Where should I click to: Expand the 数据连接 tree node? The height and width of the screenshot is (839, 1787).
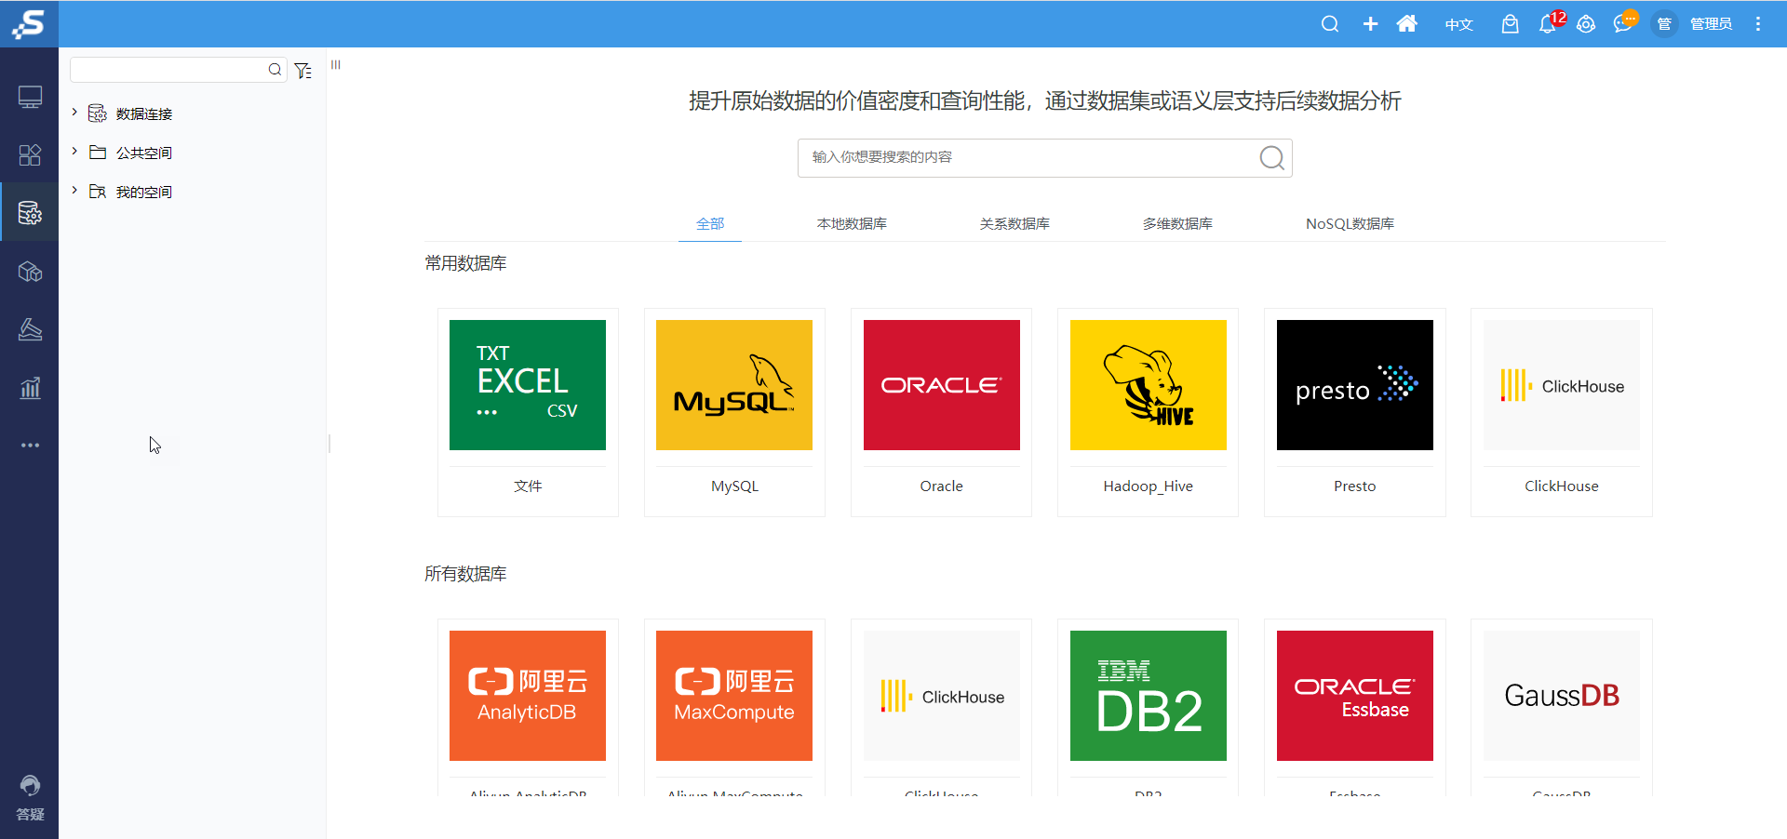click(x=74, y=112)
